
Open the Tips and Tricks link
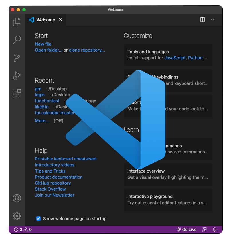[50, 171]
